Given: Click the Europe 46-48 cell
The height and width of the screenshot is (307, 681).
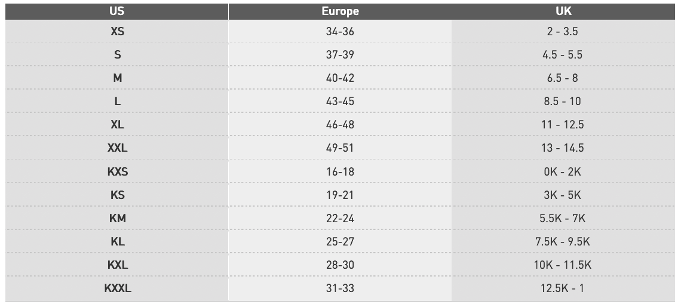Looking at the screenshot, I should pos(340,125).
